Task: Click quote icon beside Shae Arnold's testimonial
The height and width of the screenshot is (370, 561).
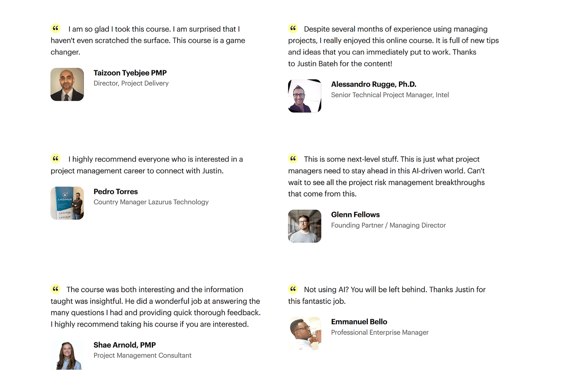Action: (x=56, y=289)
